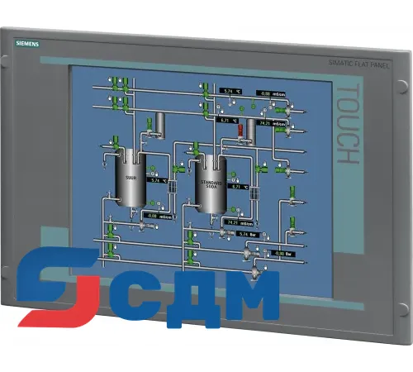Tap green level indicator above 74.21 mS/cm below SODA tank

(234, 210)
